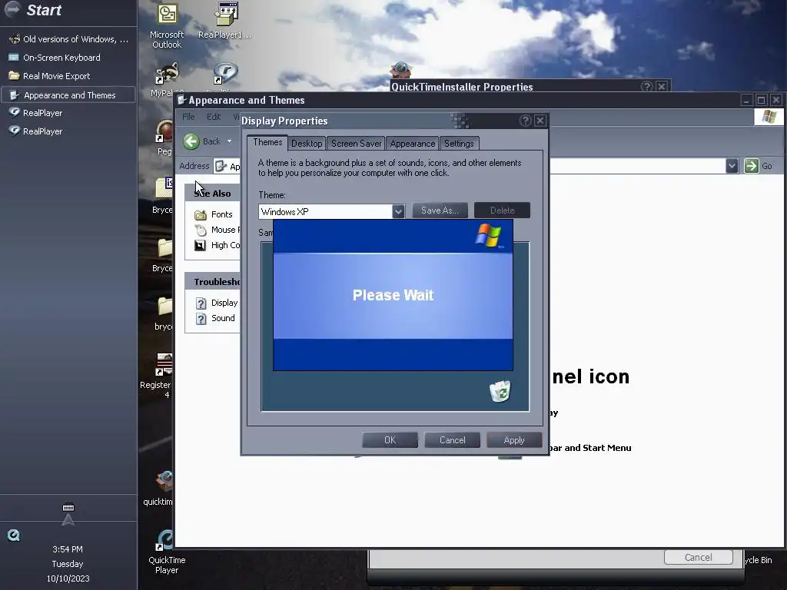
Task: Click Display Properties help question mark
Action: [x=526, y=121]
